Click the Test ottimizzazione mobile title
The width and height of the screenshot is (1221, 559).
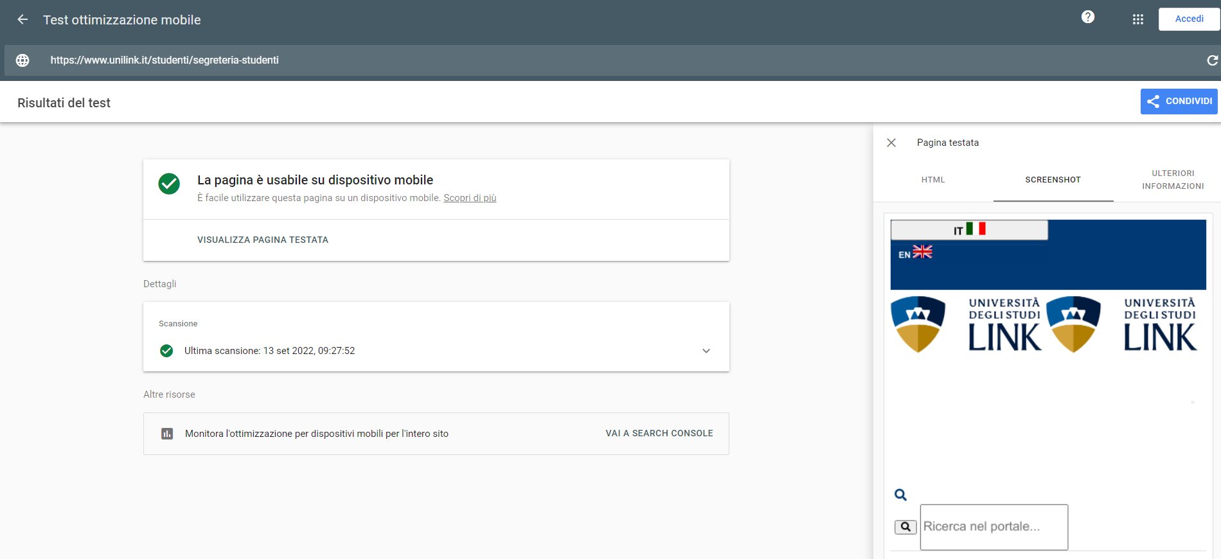122,20
